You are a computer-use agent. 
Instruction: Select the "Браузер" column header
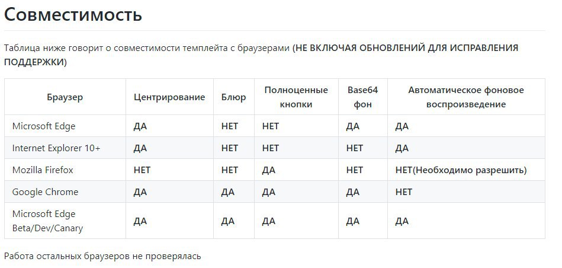pos(65,97)
